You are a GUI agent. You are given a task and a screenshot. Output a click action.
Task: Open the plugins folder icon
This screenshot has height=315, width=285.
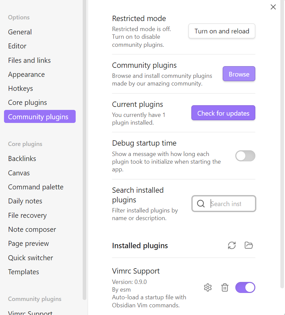pos(249,246)
